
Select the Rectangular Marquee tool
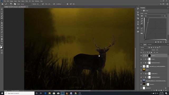[2, 11]
